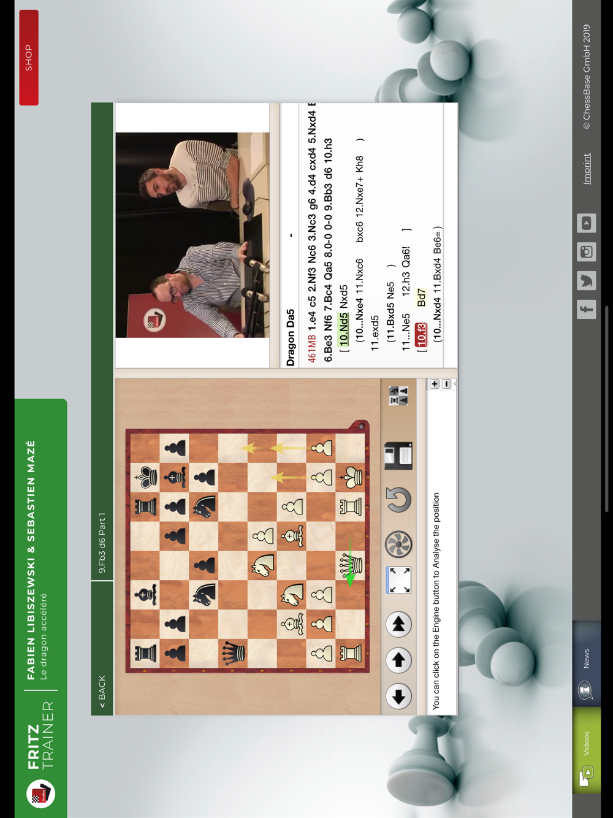
Task: Click the authors heading Fabien Libiszewski & Sebastien Mazé
Action: click(x=31, y=560)
